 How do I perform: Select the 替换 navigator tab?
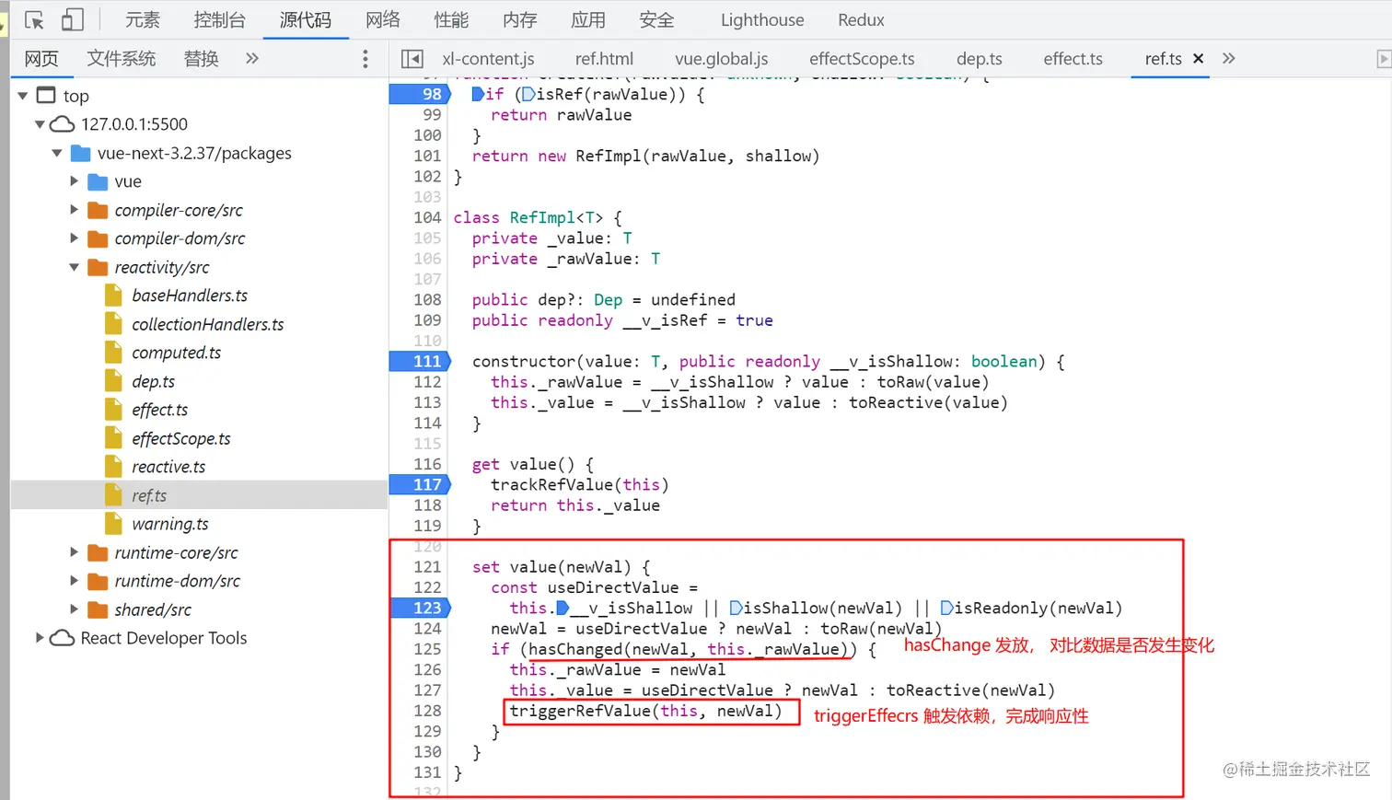[x=202, y=59]
